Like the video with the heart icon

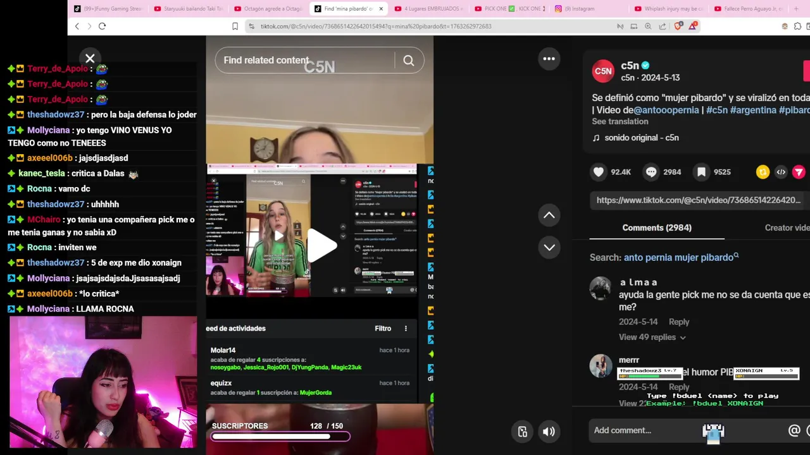(599, 172)
